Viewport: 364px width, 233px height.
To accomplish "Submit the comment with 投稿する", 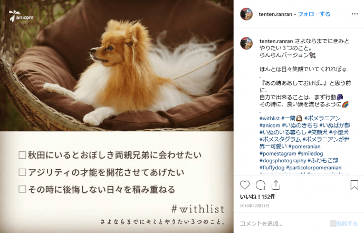I will (347, 224).
